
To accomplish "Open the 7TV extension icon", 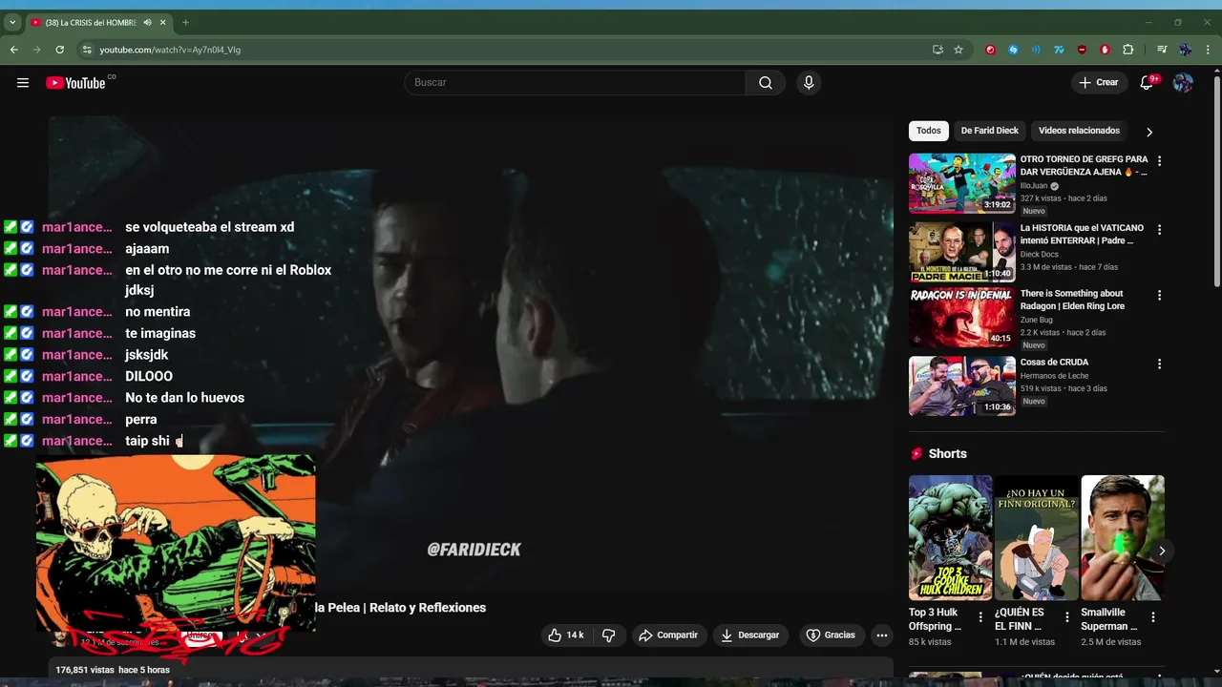I will point(1059,50).
